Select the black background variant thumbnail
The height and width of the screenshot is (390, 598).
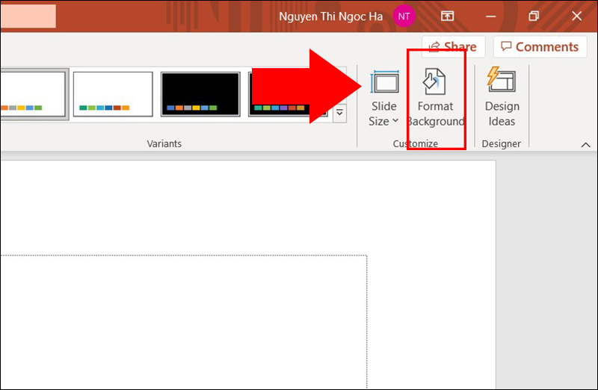click(200, 94)
